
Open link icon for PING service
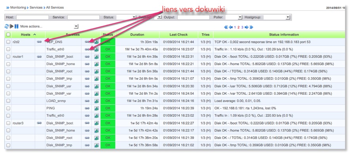(x=87, y=108)
